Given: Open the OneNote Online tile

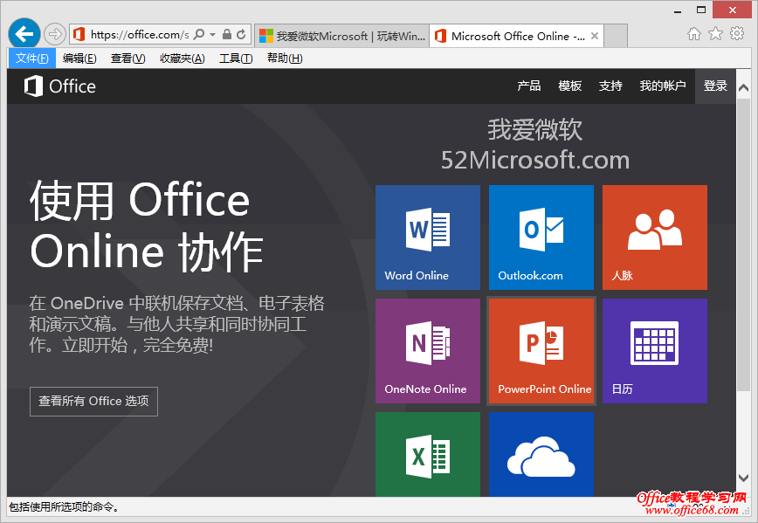Looking at the screenshot, I should pos(427,350).
